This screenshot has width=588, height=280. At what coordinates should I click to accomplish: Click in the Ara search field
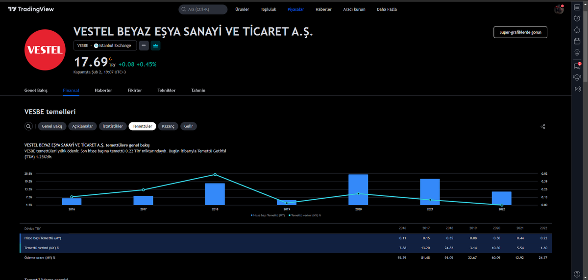coord(203,9)
